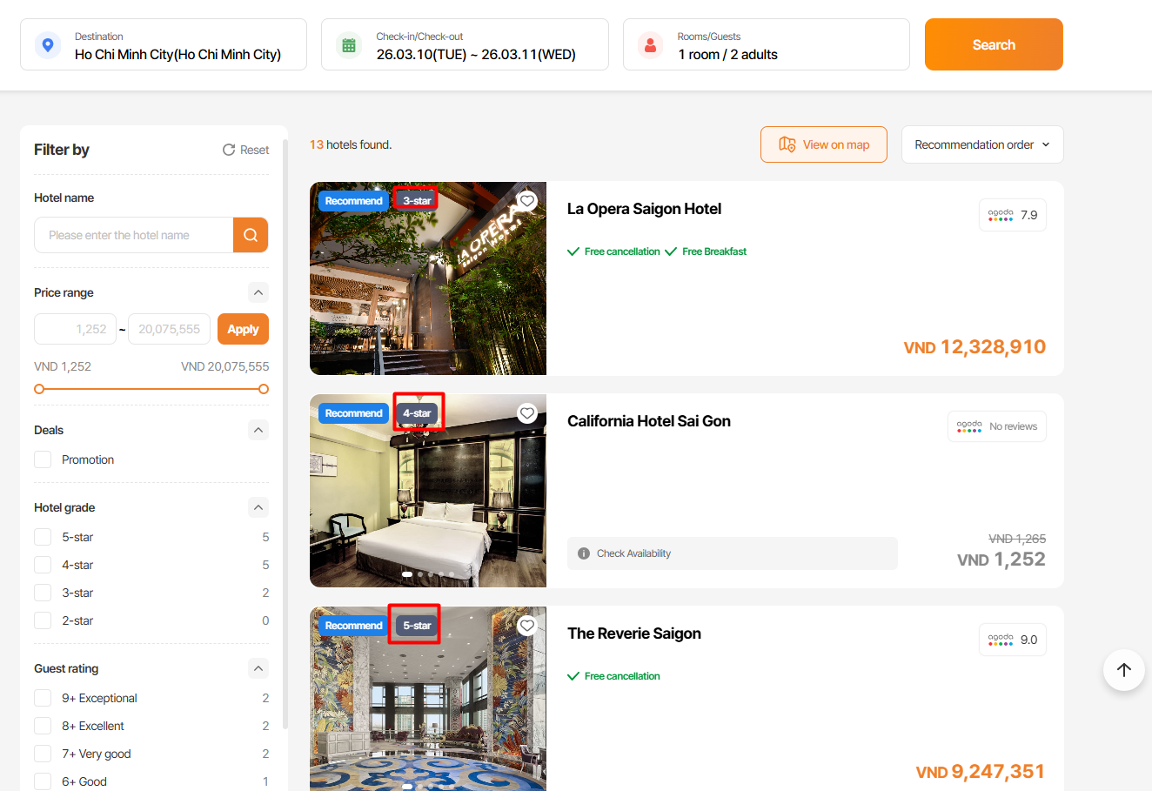The image size is (1152, 791).
Task: Click the minimum price slider handle
Action: pyautogui.click(x=39, y=389)
